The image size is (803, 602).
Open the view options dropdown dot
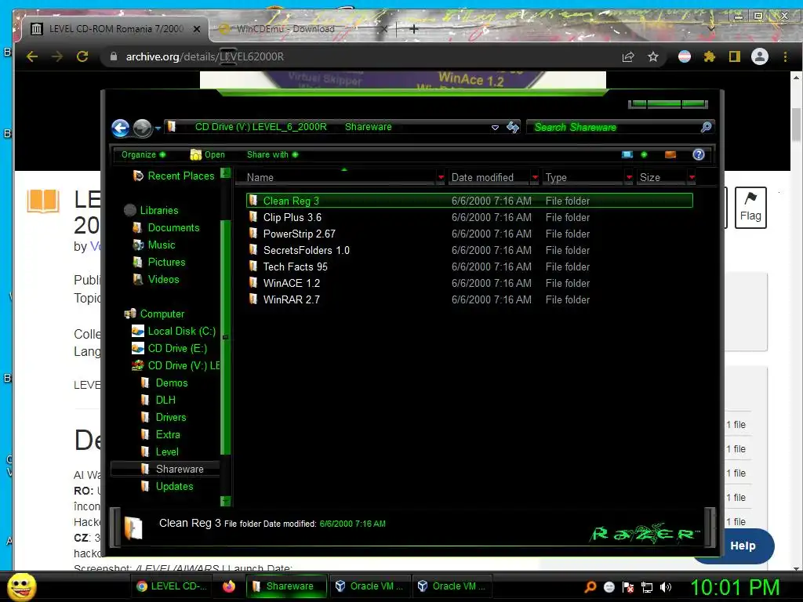coord(644,154)
